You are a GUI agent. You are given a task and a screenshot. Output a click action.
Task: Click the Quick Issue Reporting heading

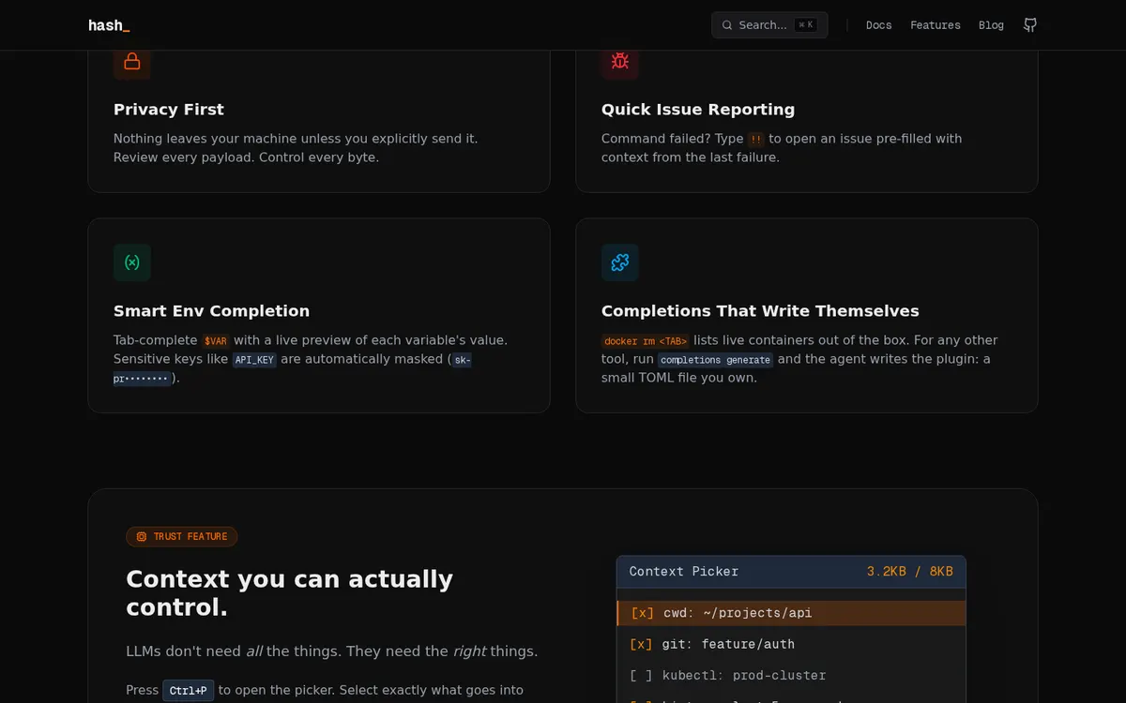click(698, 110)
